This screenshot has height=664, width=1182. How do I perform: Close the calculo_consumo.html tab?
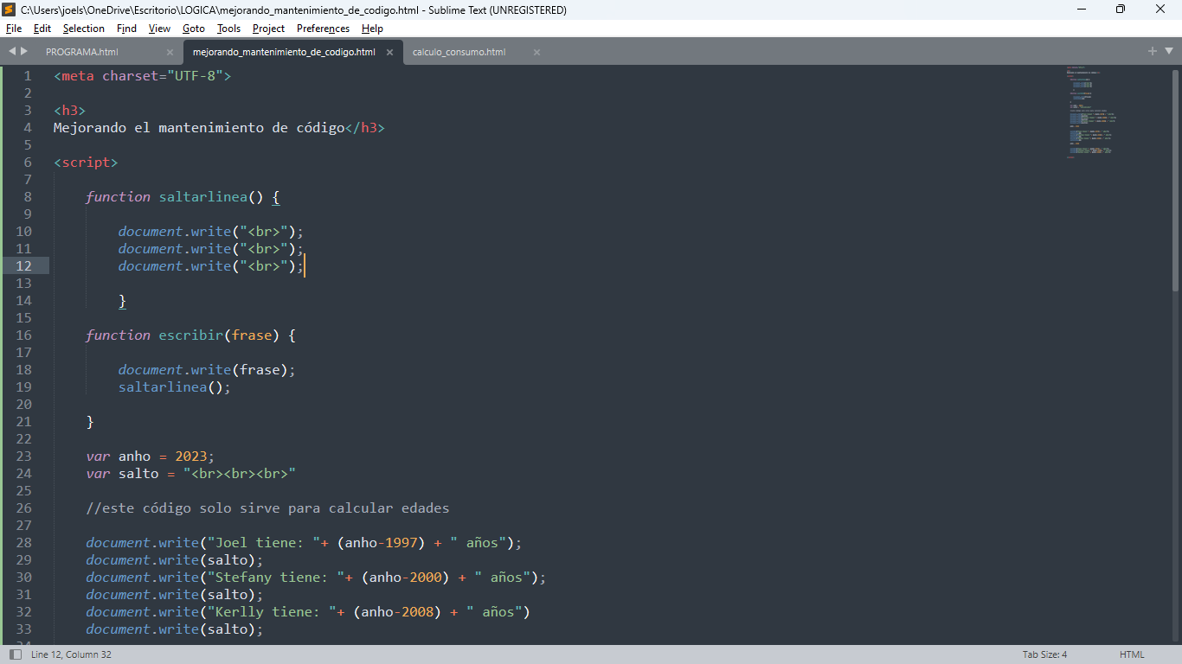point(536,52)
